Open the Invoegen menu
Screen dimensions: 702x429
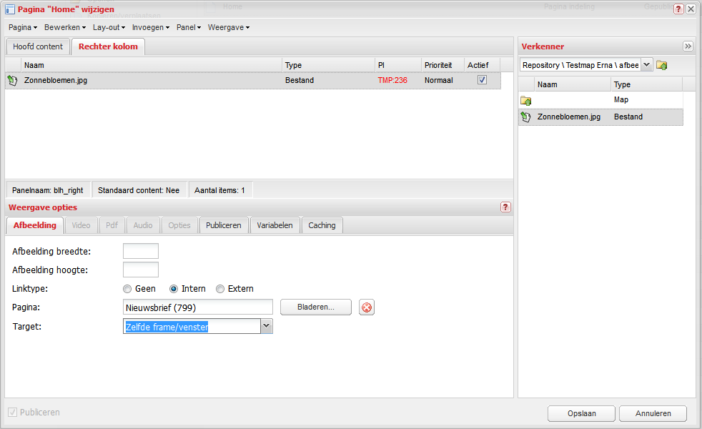coord(151,27)
